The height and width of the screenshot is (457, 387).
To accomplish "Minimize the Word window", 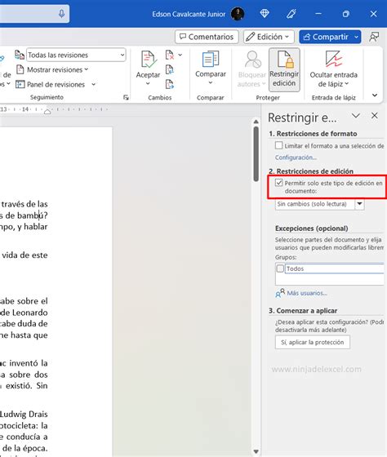I will click(x=318, y=14).
